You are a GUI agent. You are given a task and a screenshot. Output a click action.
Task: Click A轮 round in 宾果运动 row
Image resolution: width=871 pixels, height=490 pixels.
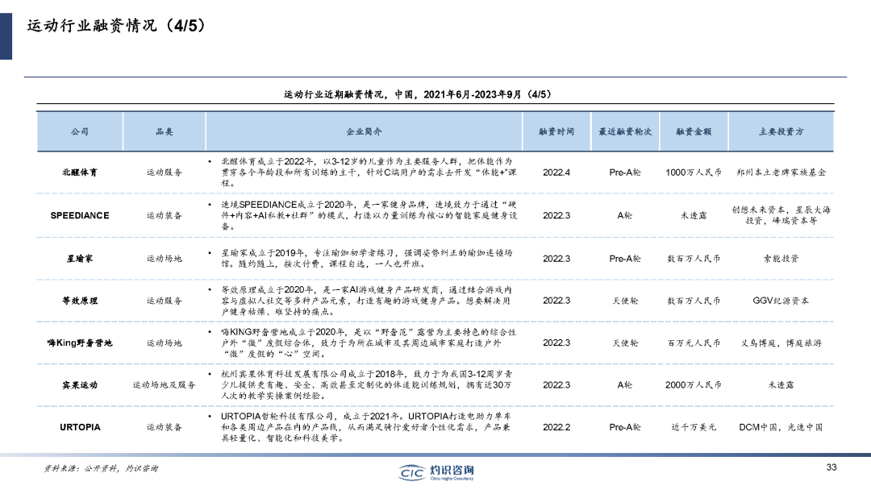click(625, 385)
